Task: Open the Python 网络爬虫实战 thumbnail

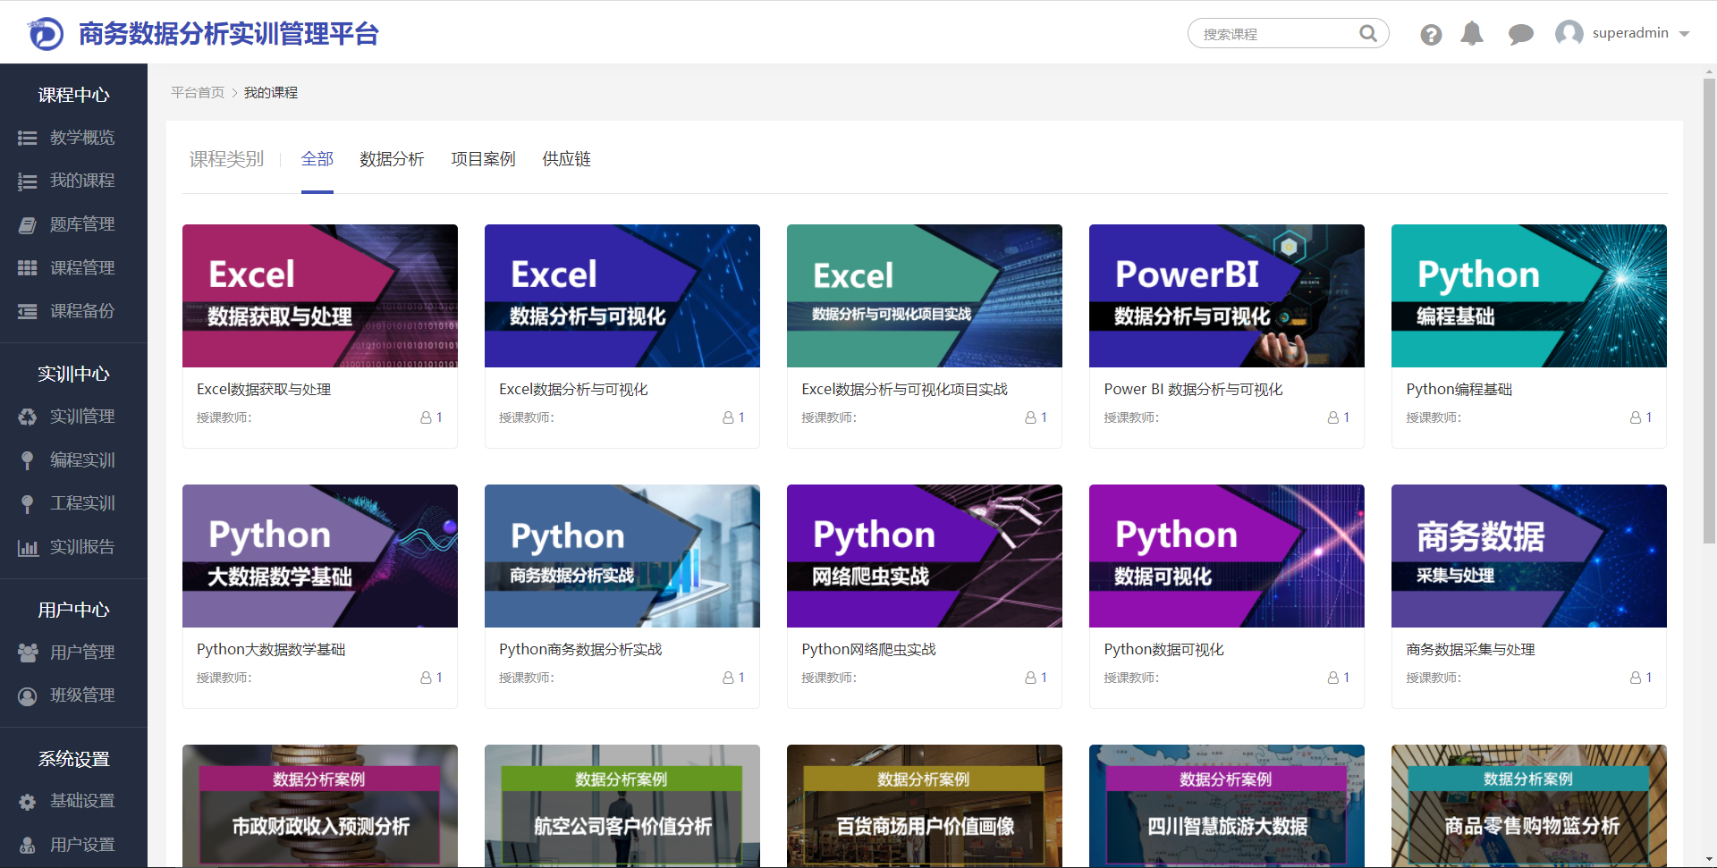Action: point(925,556)
